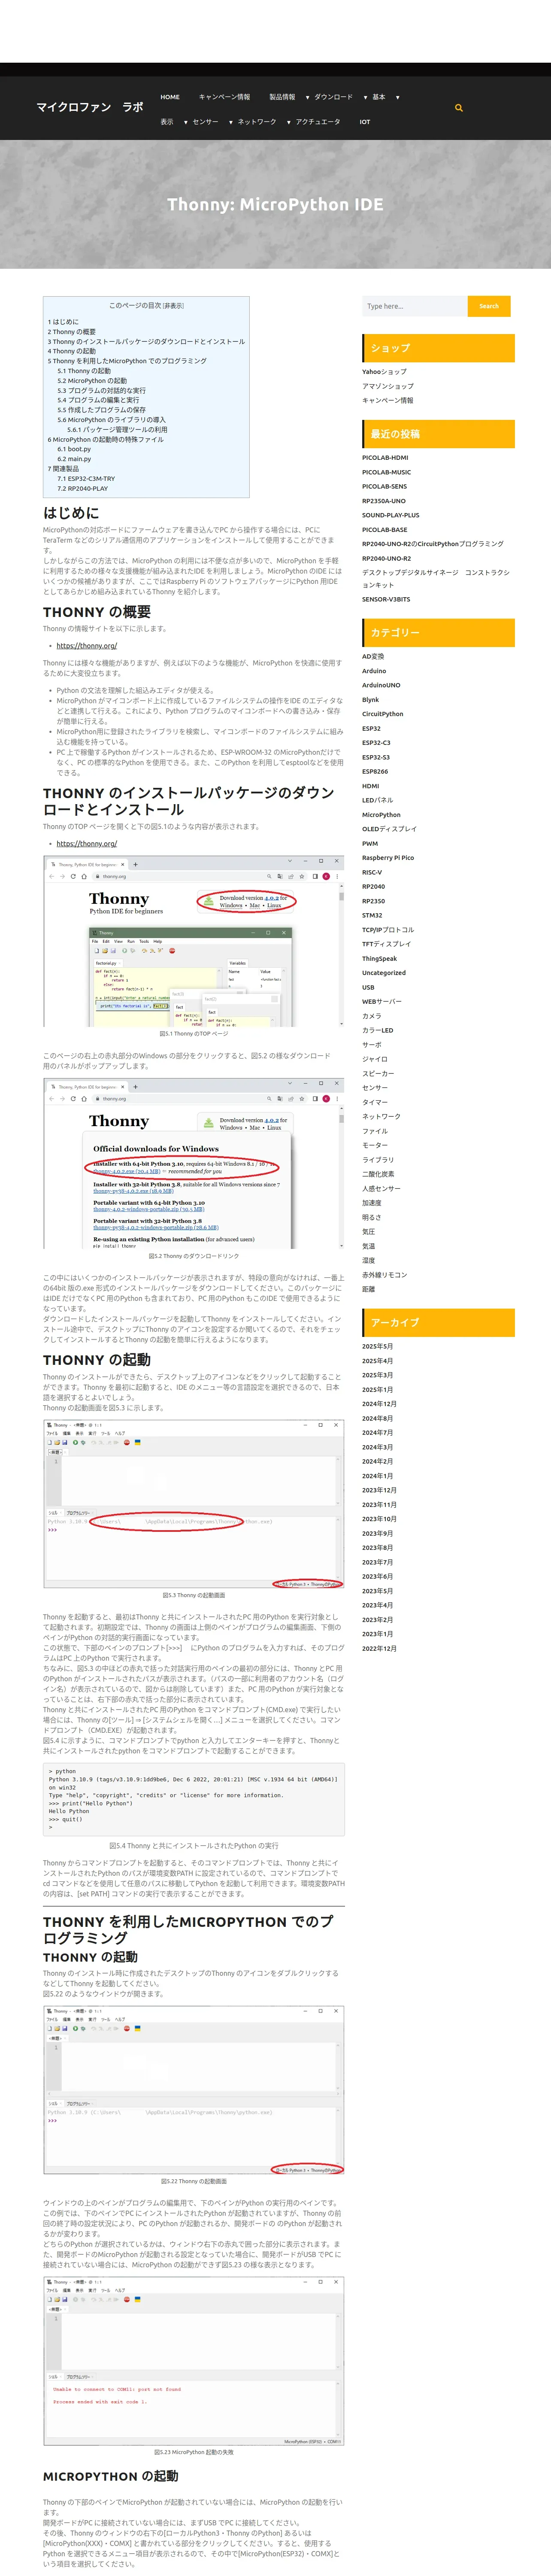
Task: Open recent post PICOLAB-MUSIC
Action: [386, 472]
